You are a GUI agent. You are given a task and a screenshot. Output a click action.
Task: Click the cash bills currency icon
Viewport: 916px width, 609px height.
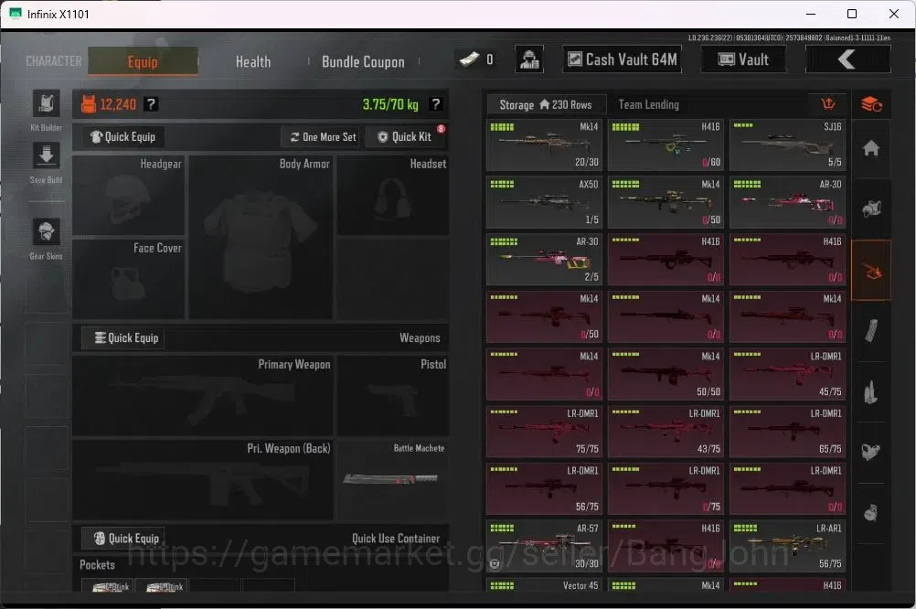point(469,59)
